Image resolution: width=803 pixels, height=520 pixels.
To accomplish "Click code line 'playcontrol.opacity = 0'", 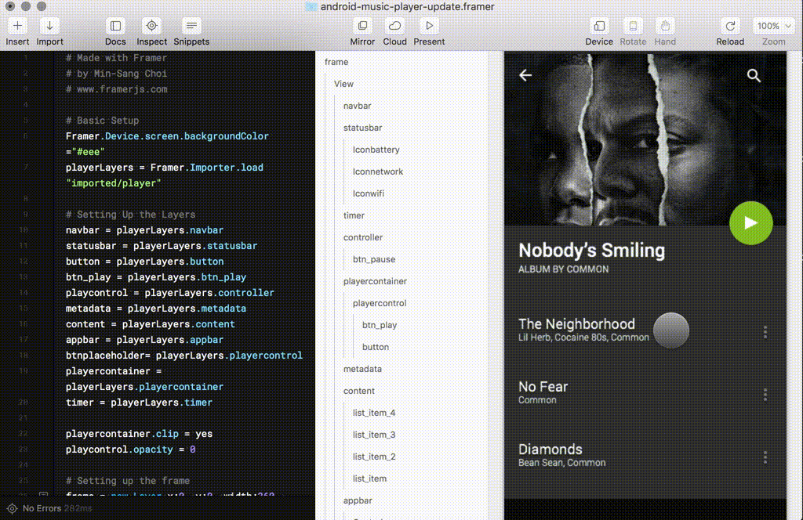I will 131,450.
